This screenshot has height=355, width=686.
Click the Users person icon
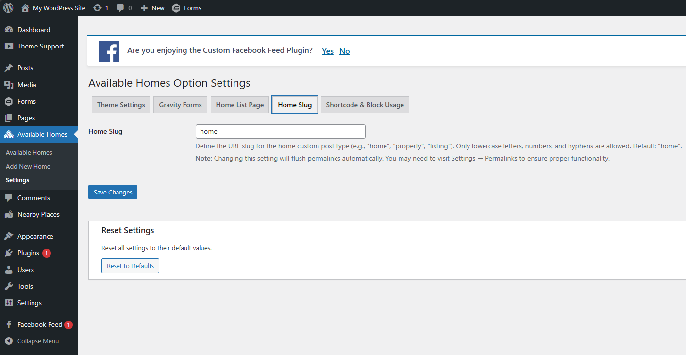pyautogui.click(x=9, y=270)
